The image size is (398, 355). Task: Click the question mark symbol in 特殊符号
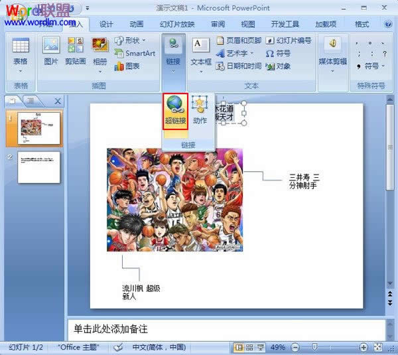(x=385, y=54)
